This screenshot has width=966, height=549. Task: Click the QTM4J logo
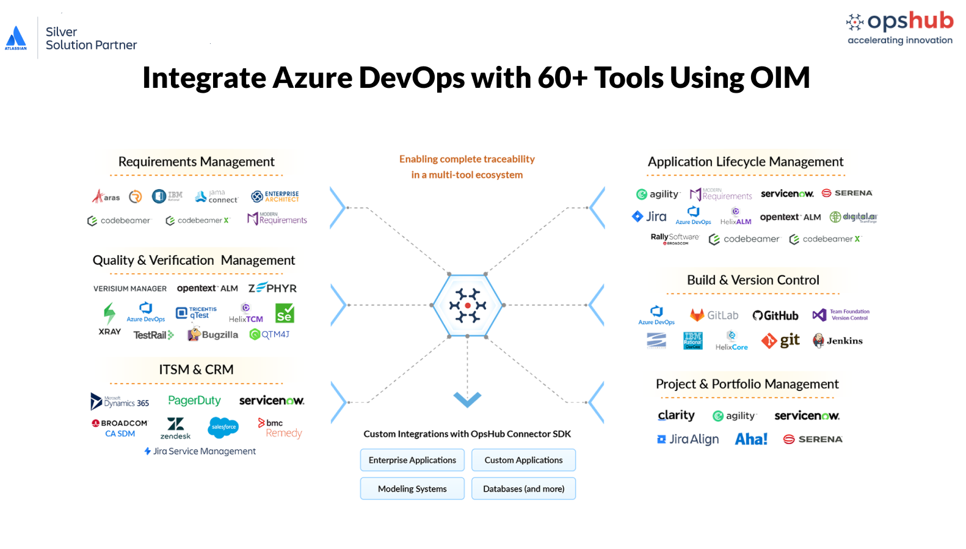point(269,334)
